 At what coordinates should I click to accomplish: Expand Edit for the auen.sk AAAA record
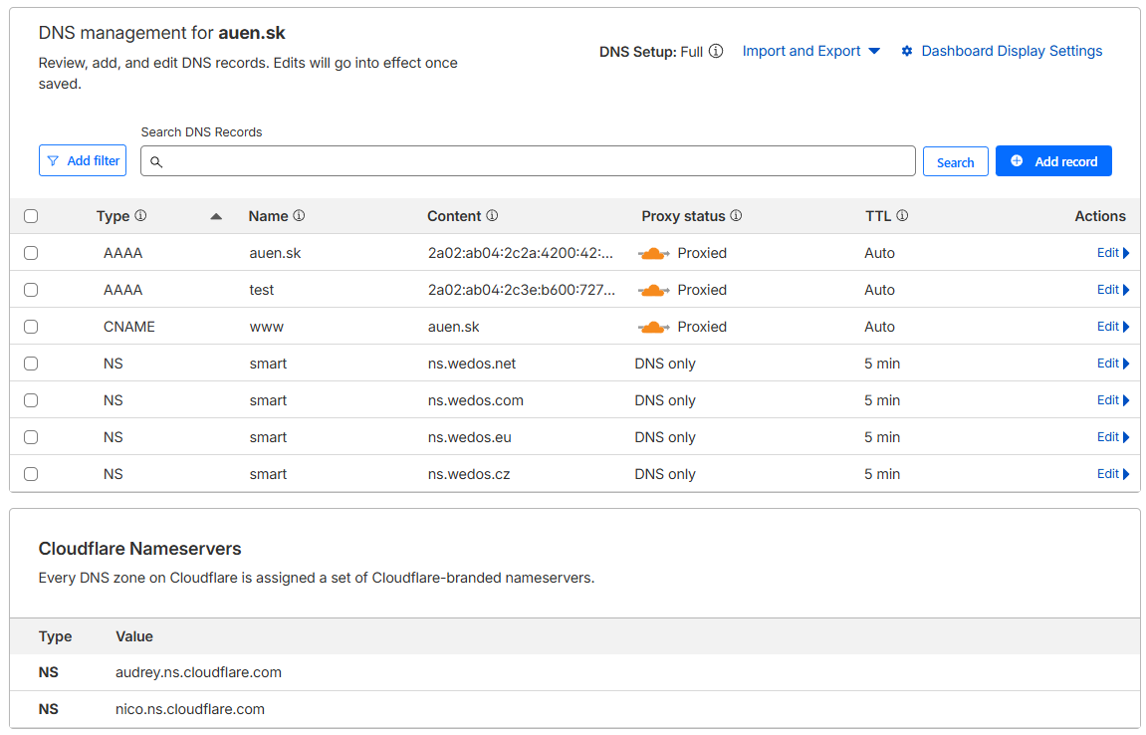coord(1112,253)
